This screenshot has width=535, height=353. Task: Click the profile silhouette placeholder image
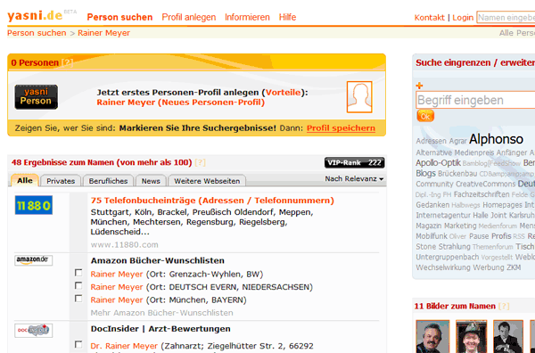click(359, 97)
